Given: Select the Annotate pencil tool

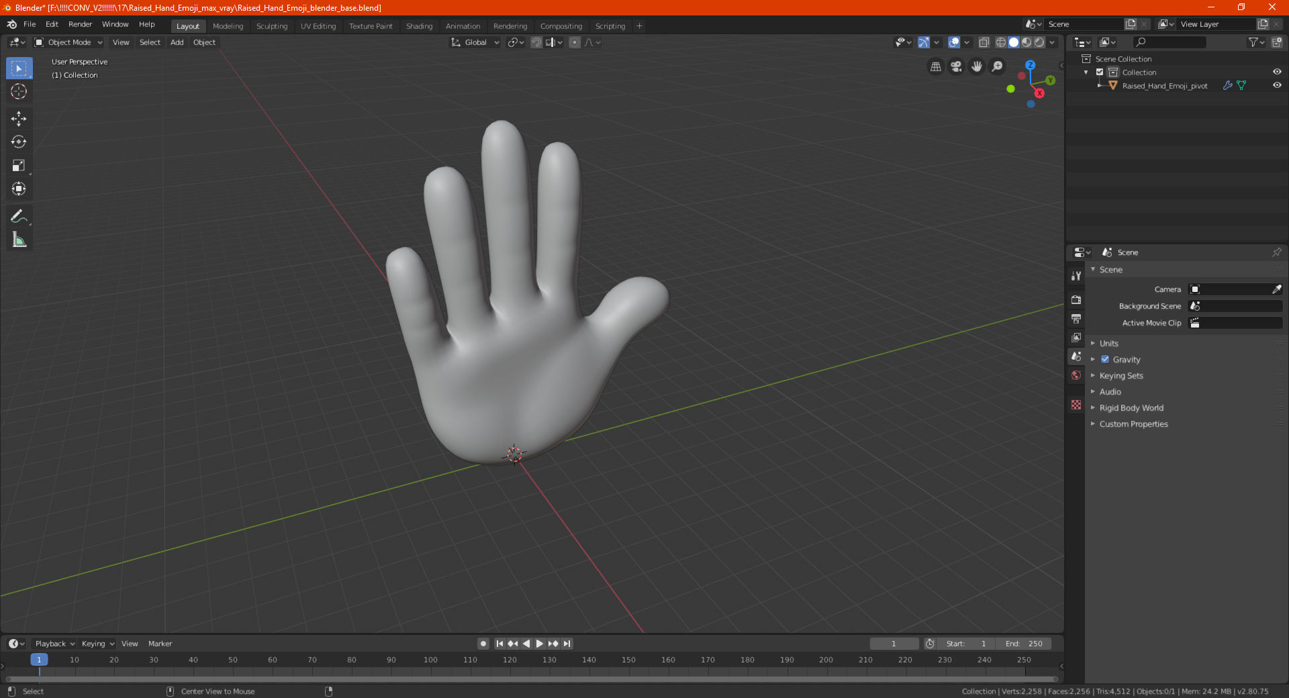Looking at the screenshot, I should point(19,216).
